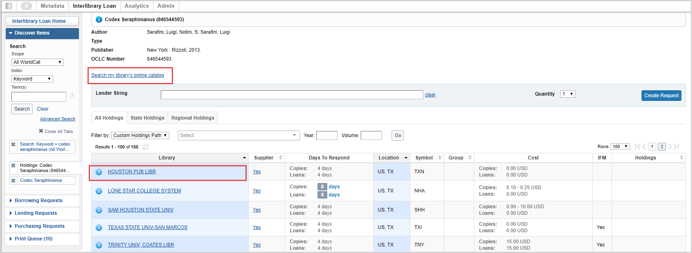Click the Term(s) search input
Screen dimensions: 692x253
(x=39, y=97)
